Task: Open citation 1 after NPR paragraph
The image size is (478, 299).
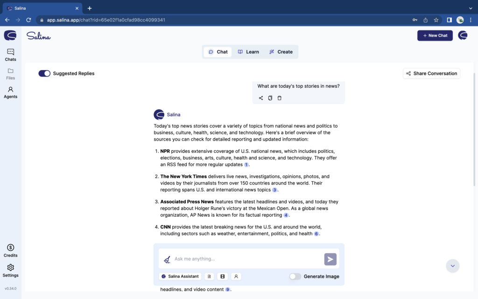Action: point(246,165)
